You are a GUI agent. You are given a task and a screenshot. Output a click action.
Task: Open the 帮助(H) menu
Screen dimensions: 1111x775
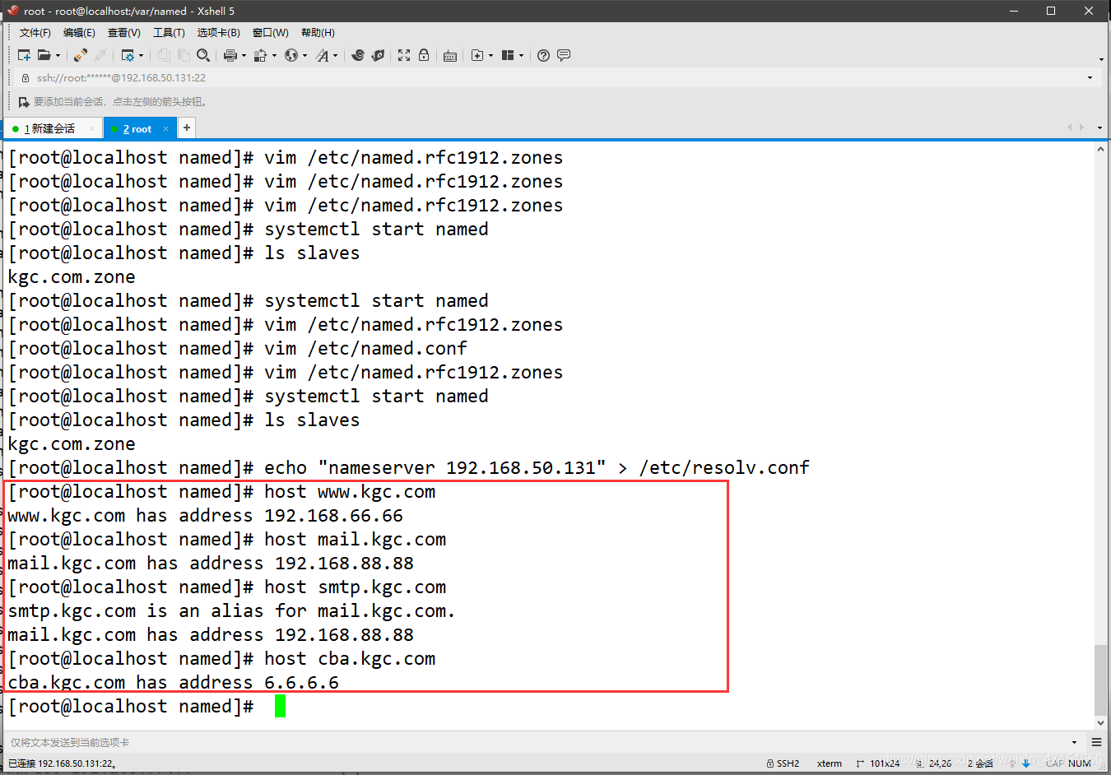click(318, 33)
